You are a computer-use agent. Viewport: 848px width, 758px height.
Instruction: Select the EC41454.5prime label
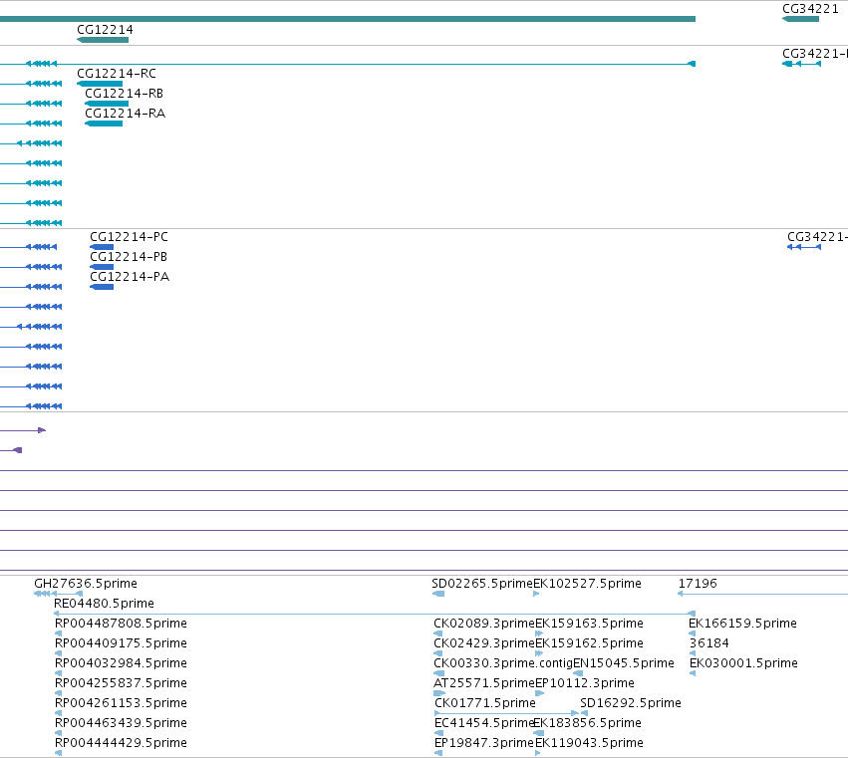(484, 723)
